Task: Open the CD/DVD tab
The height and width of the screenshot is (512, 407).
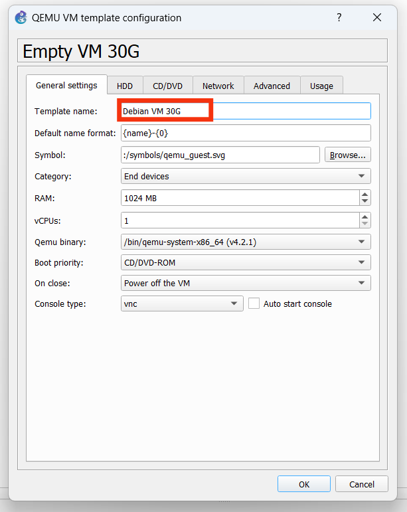Action: pyautogui.click(x=168, y=86)
